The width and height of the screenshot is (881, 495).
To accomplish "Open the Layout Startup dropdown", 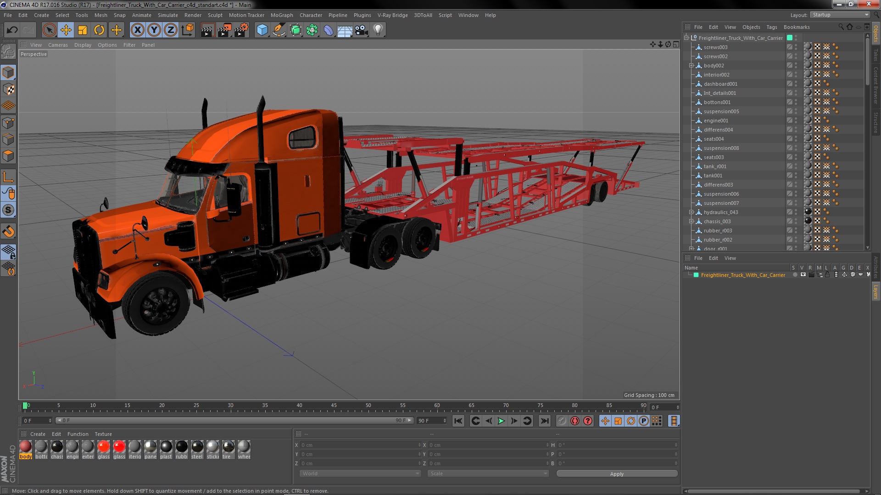I will [840, 15].
